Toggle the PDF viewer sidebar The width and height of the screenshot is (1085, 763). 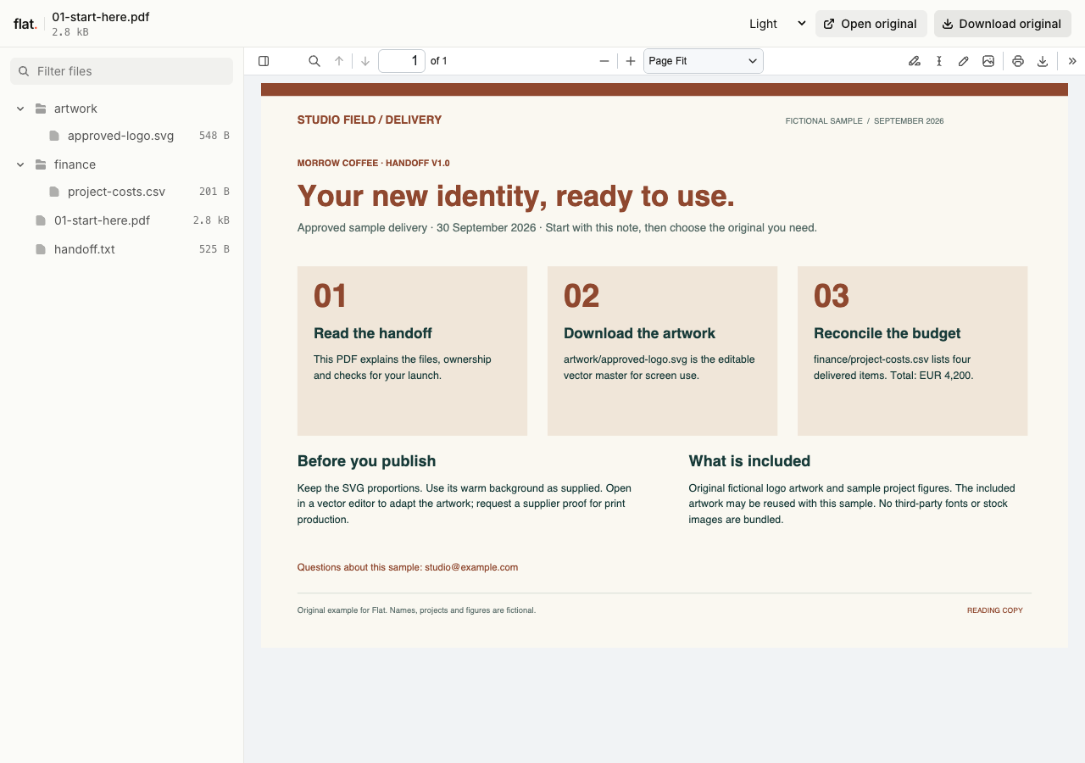coord(264,61)
